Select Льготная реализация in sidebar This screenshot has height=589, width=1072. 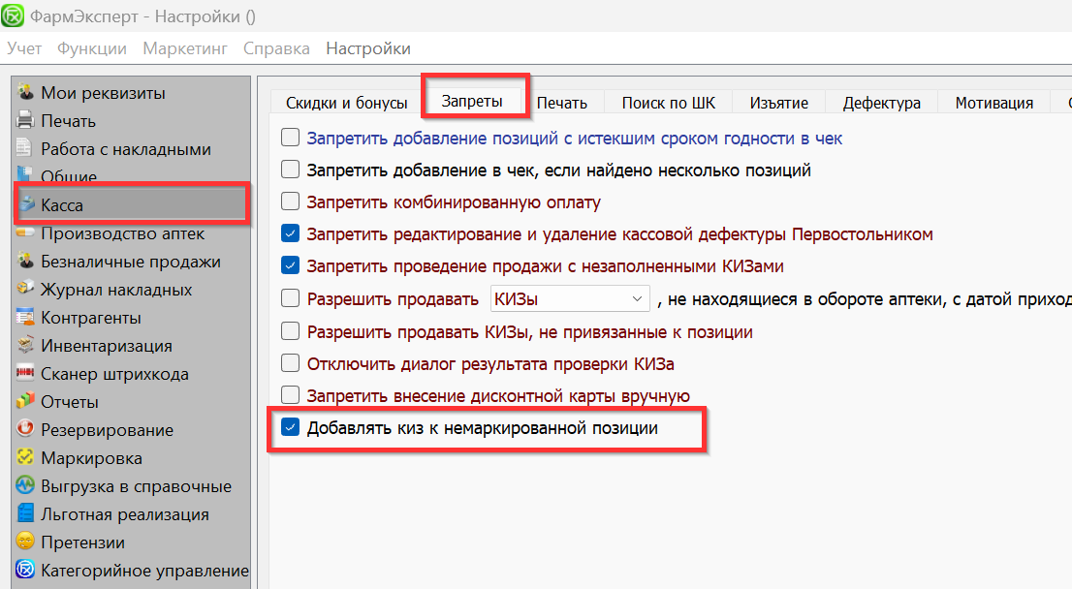[125, 514]
